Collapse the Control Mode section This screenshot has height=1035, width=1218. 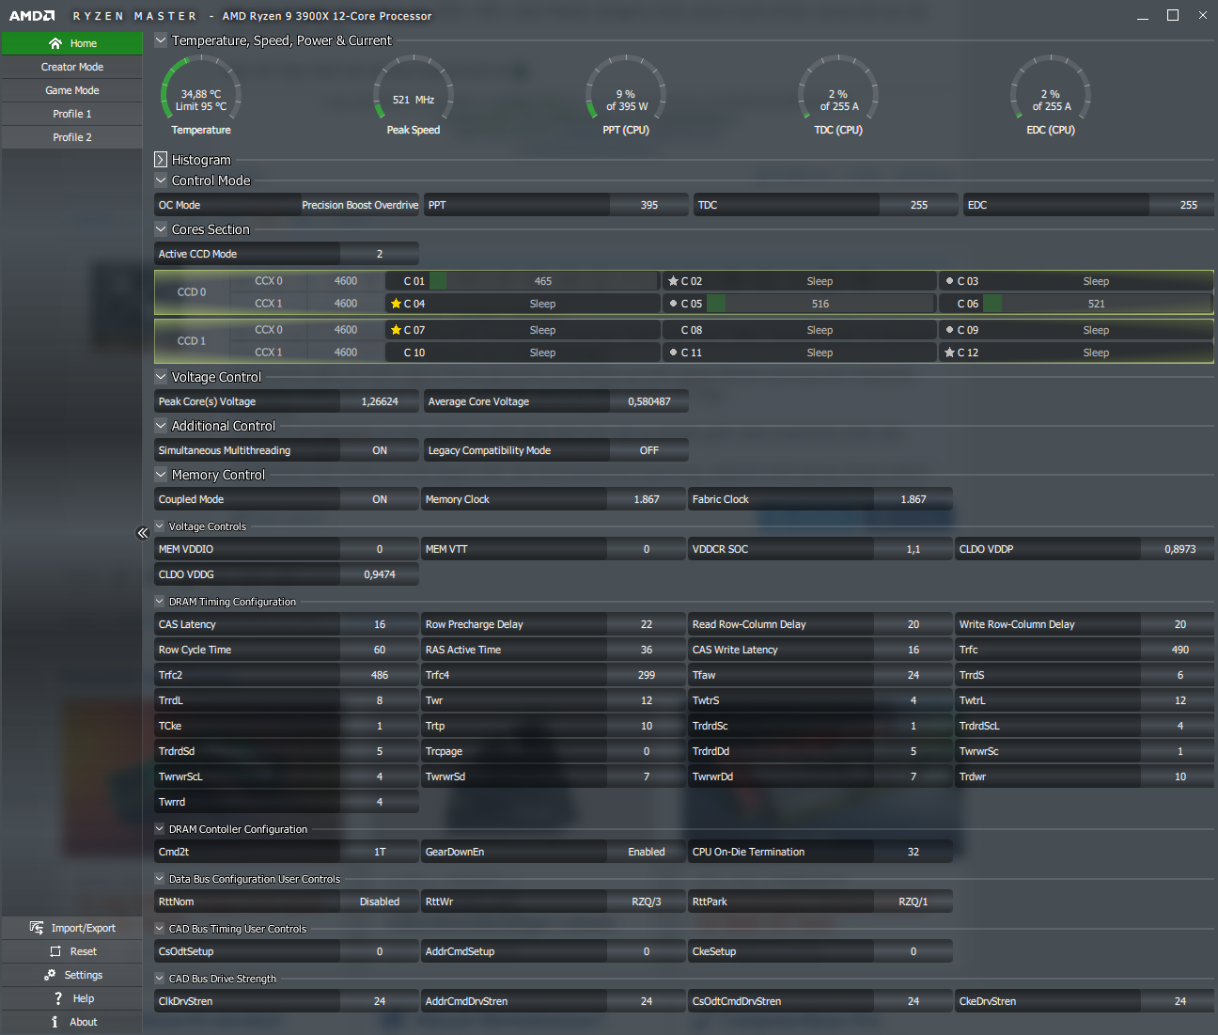[x=161, y=180]
